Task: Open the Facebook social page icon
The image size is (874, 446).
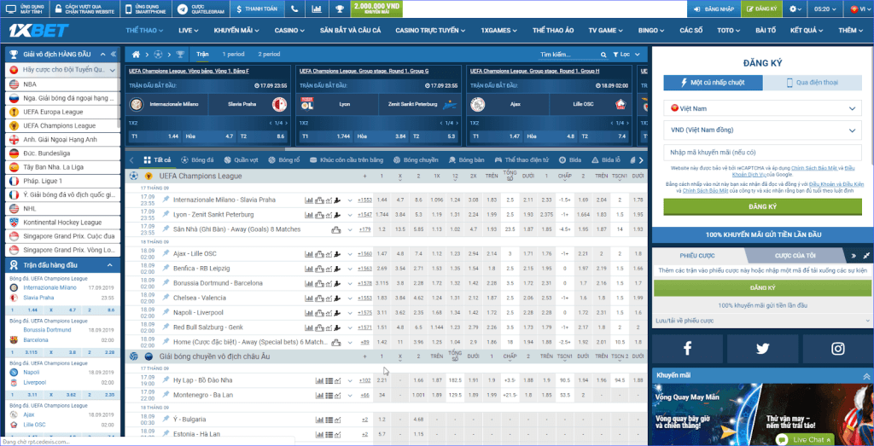Action: [x=687, y=348]
